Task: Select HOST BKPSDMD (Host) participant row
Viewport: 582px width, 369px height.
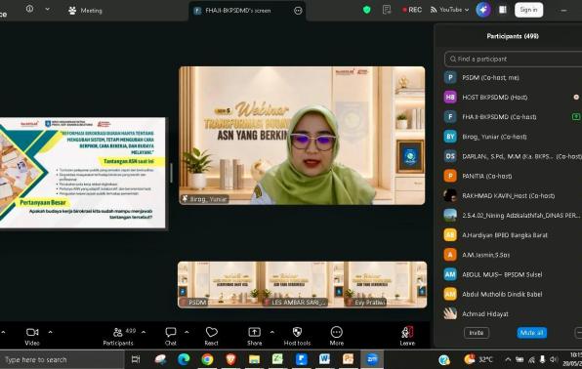Action: tap(513, 98)
